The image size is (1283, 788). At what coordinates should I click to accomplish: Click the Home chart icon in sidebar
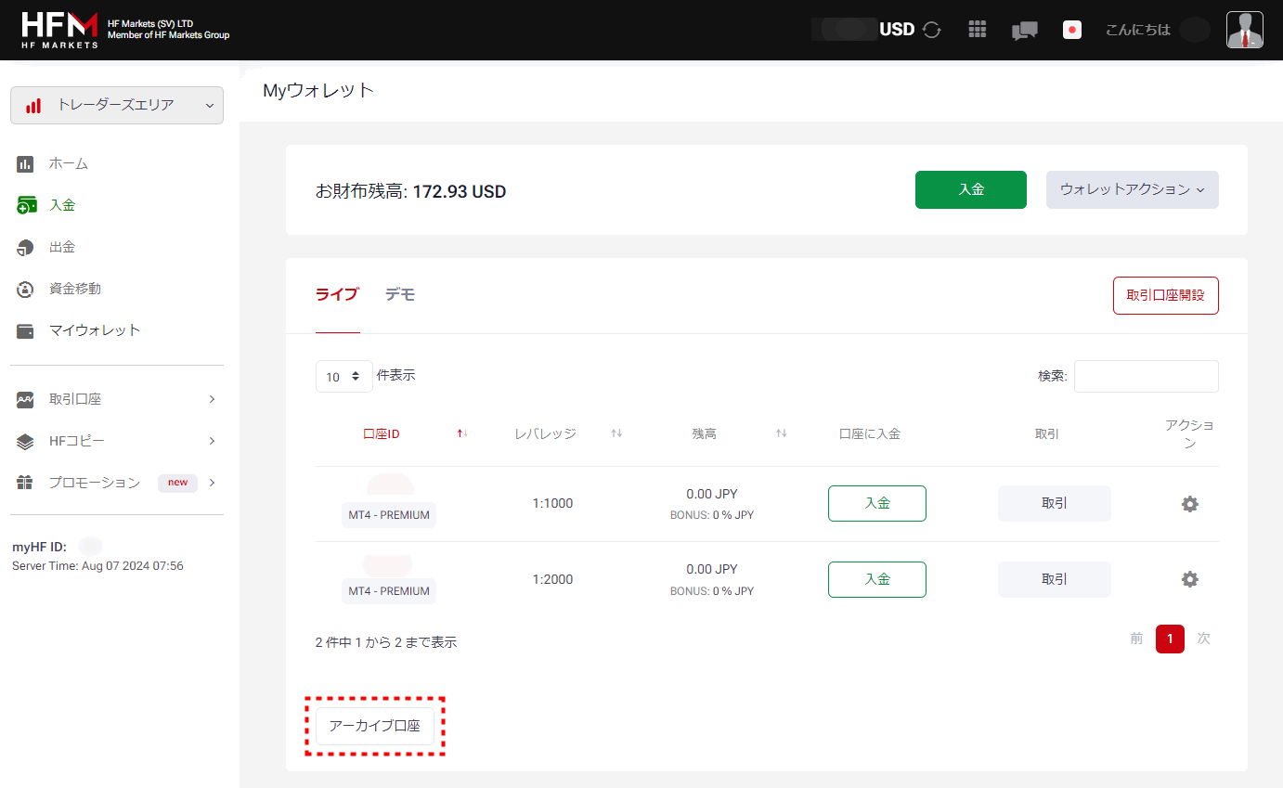(25, 163)
